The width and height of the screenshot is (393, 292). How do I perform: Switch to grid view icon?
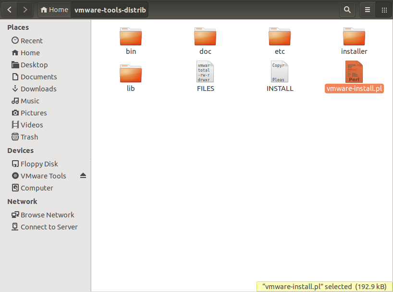click(x=384, y=10)
